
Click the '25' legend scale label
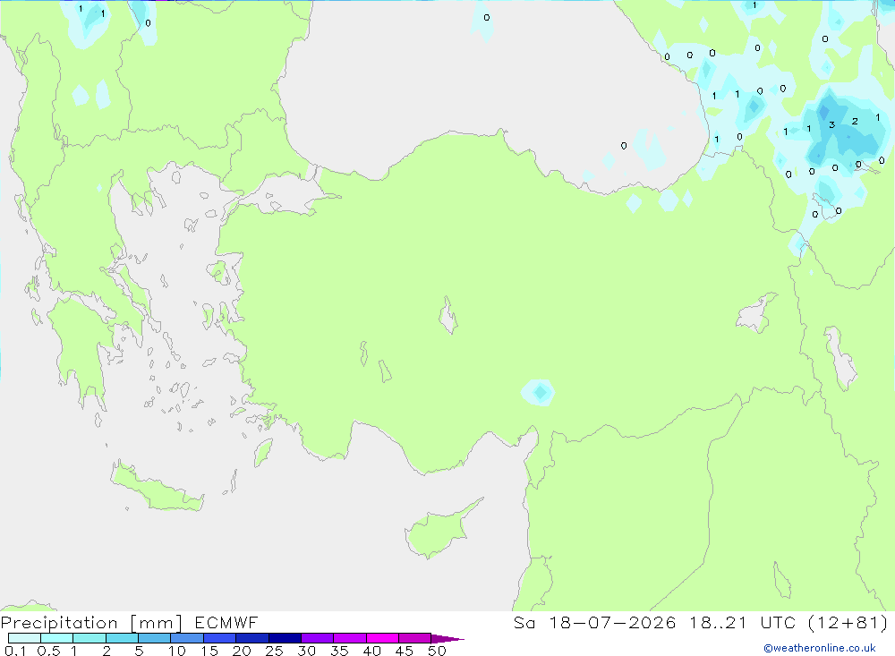point(275,651)
